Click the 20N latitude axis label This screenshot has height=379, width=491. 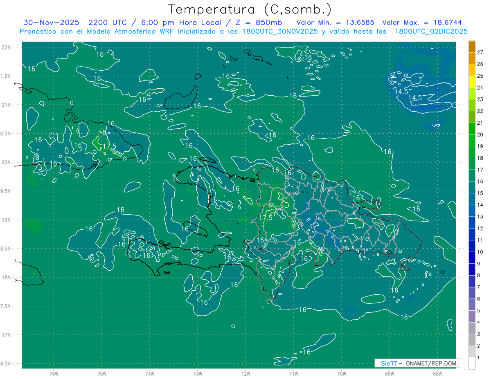(x=6, y=162)
